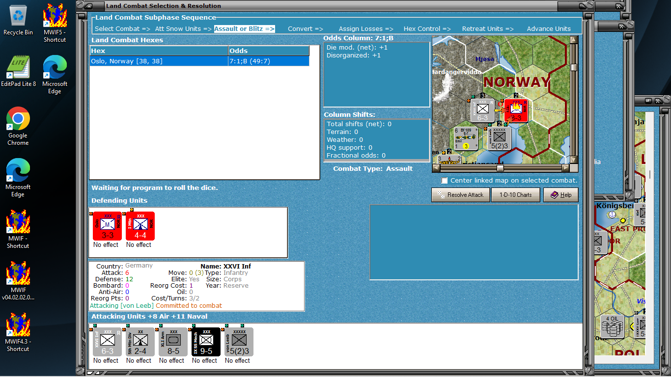Screen dimensions: 671x377
Task: Launch the MWIF4.3 shortcut icon
Action: pyautogui.click(x=18, y=332)
